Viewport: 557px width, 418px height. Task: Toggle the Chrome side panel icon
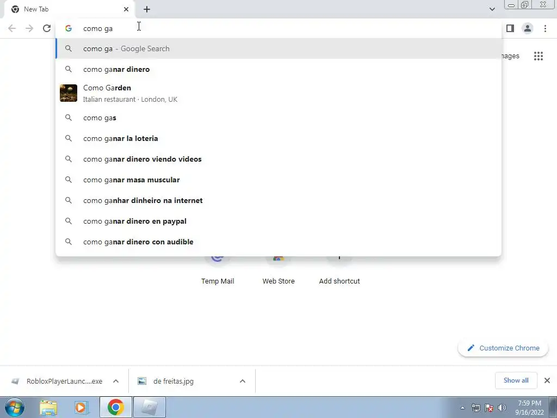point(510,28)
